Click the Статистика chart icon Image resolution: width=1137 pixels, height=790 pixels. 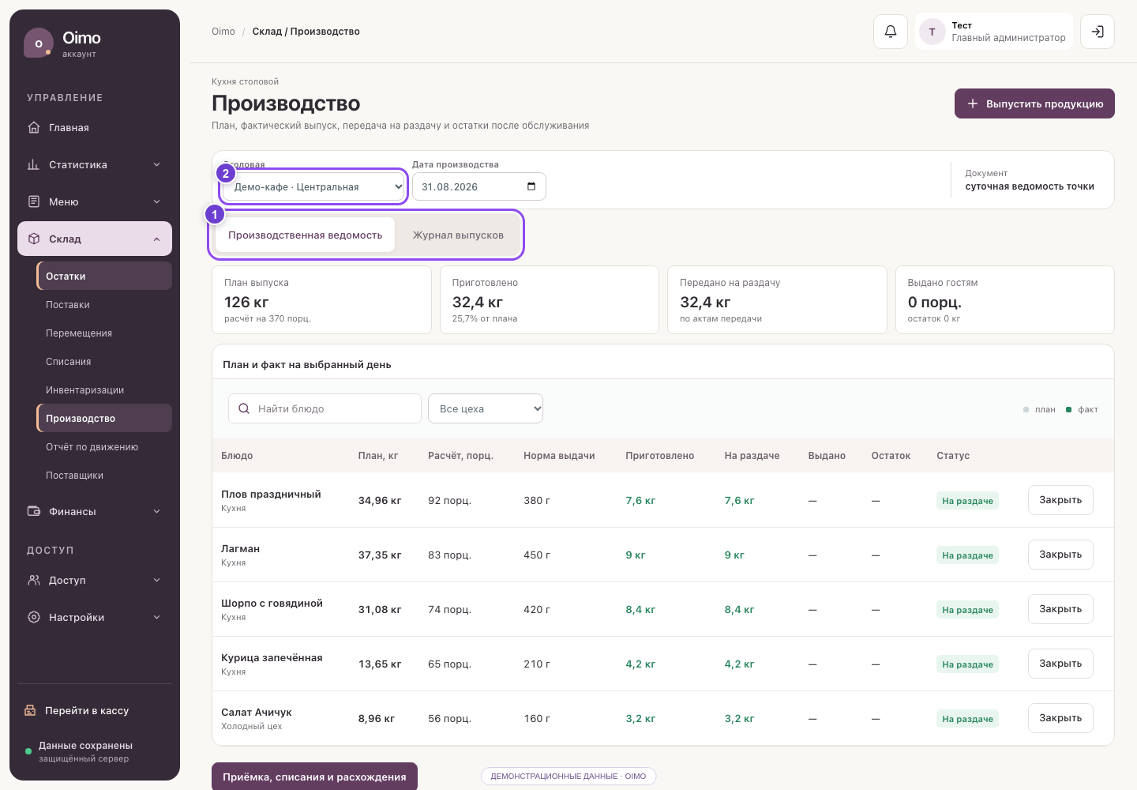34,164
